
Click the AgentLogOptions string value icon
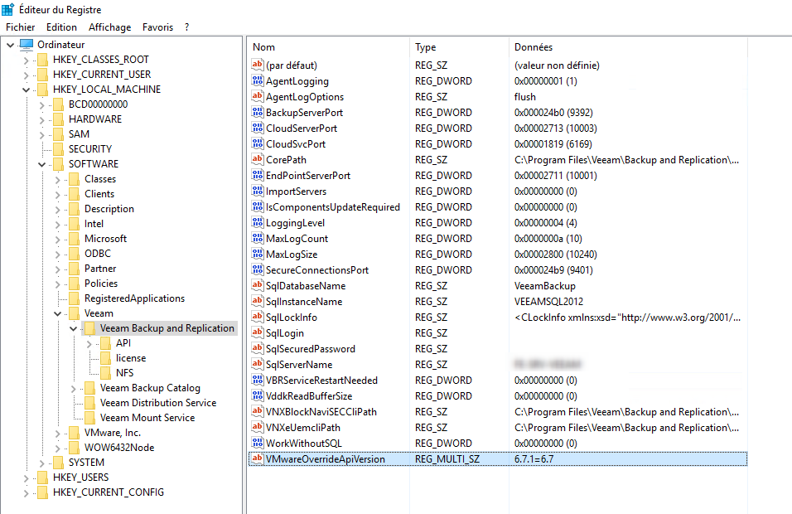(x=258, y=96)
